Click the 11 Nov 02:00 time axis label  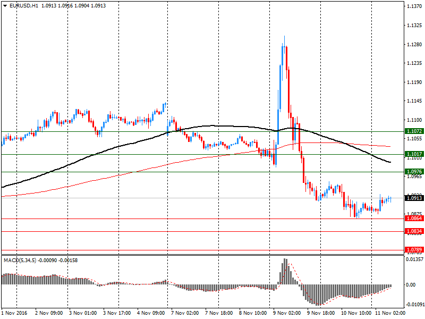point(390,313)
